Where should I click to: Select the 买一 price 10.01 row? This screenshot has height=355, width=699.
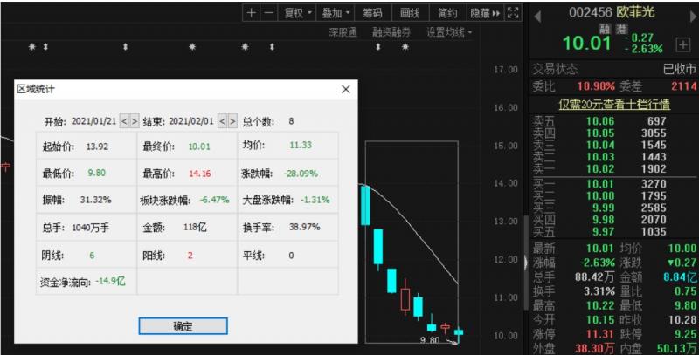[x=614, y=184]
